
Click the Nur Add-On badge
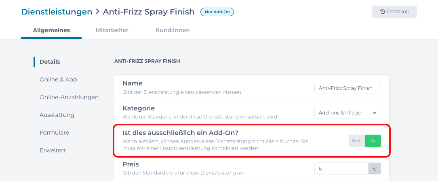pos(217,12)
